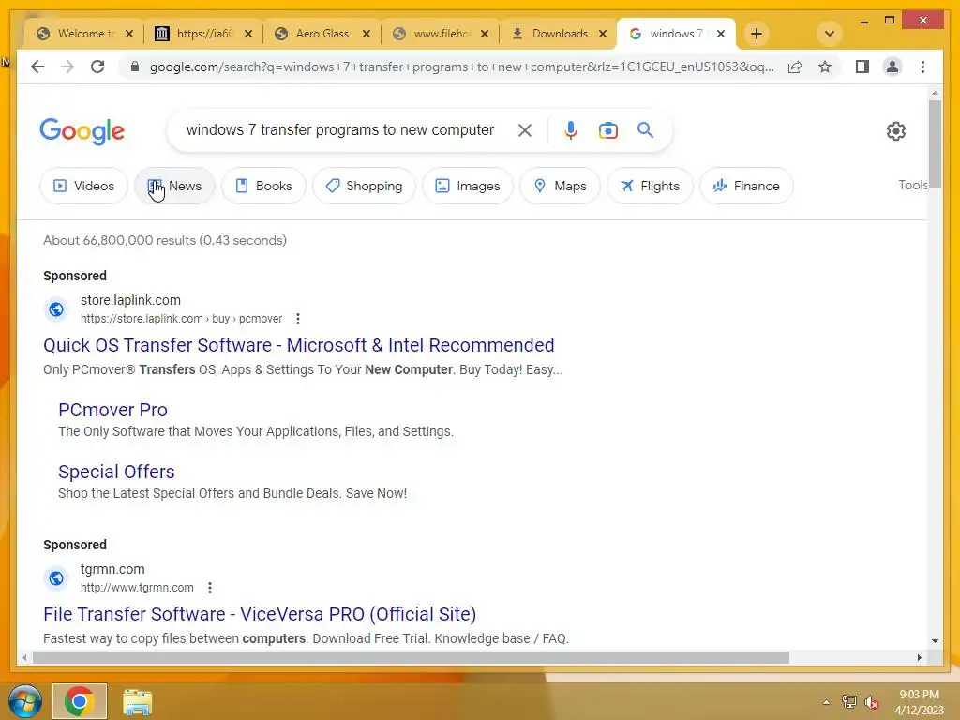The image size is (960, 720).
Task: Filter results by Shopping
Action: pos(364,186)
